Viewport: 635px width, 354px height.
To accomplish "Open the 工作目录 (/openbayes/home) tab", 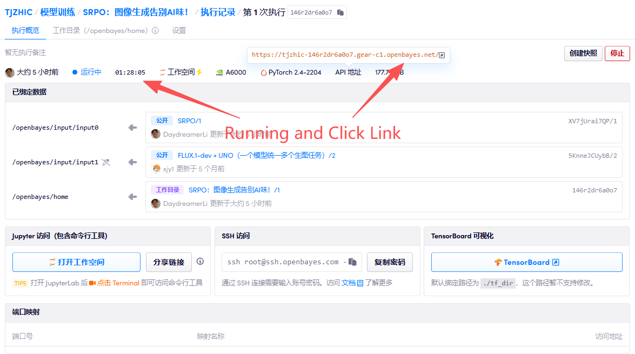I will (100, 31).
